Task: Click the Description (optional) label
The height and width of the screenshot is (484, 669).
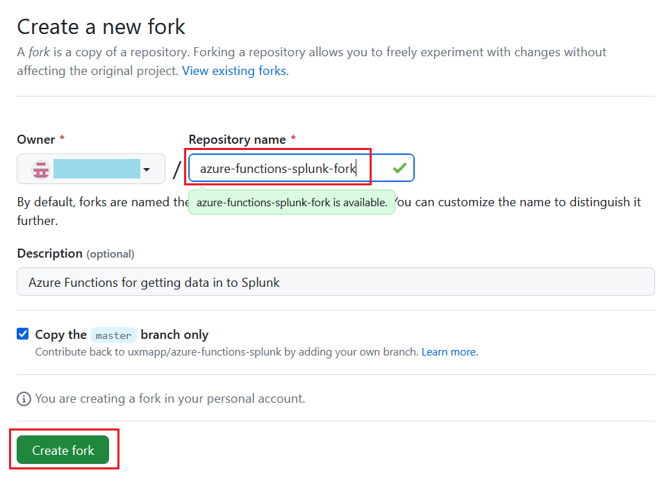Action: pyautogui.click(x=76, y=253)
